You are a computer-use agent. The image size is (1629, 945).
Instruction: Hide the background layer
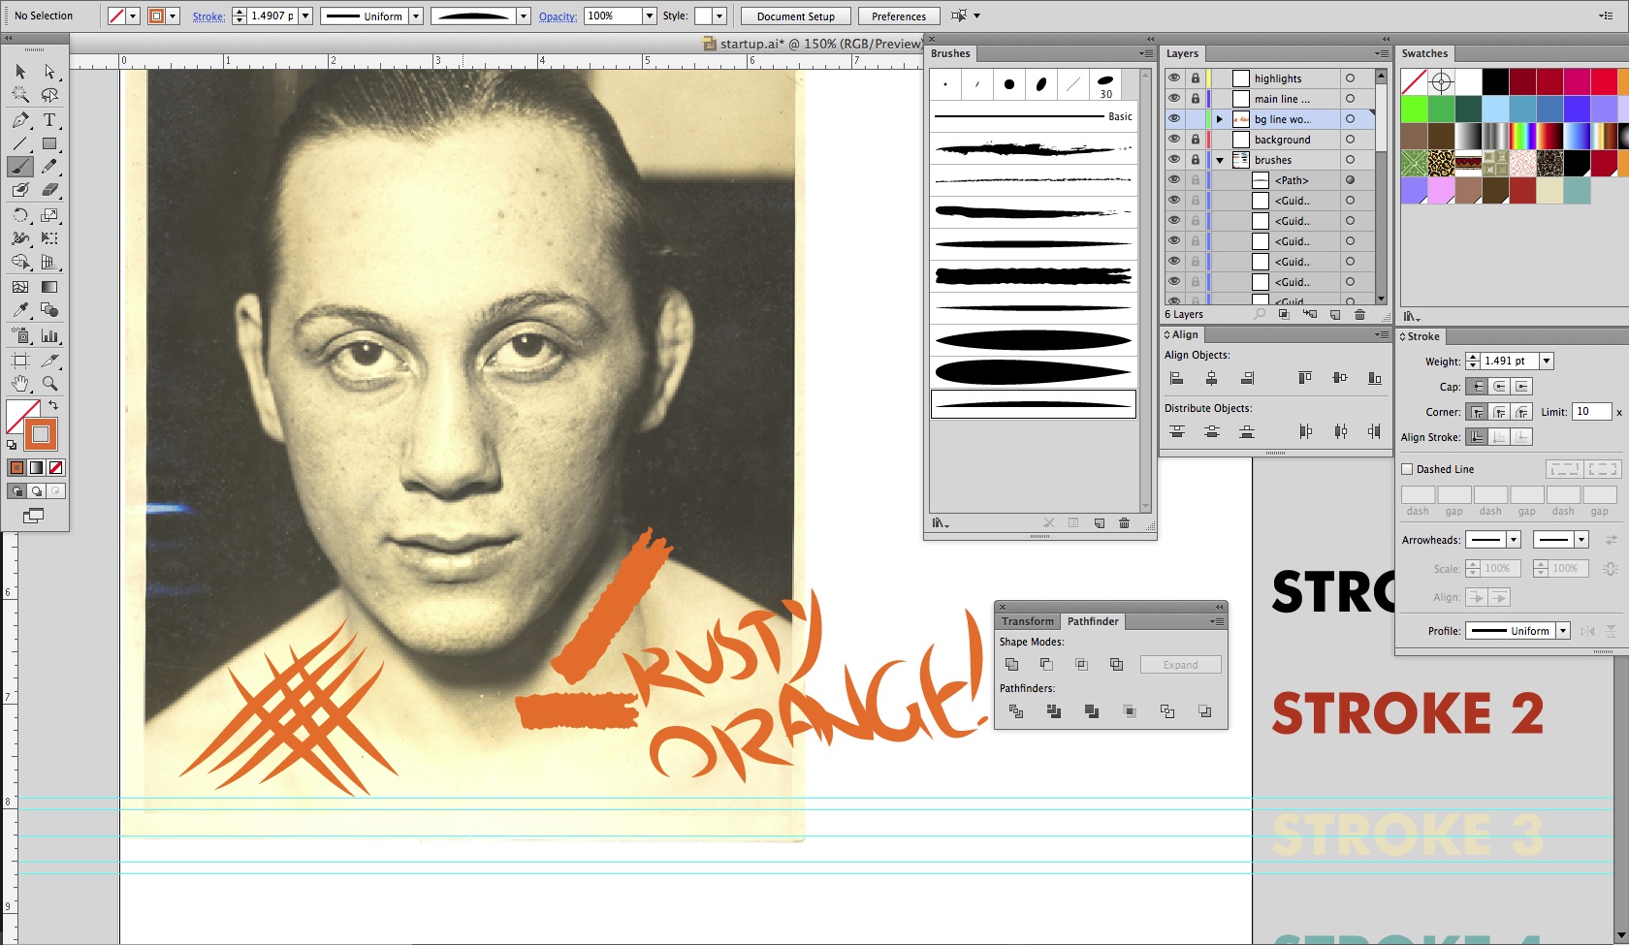(x=1174, y=140)
